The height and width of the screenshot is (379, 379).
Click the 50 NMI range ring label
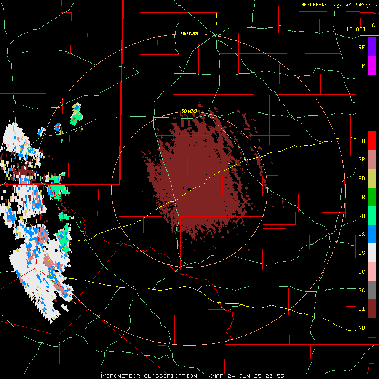click(189, 111)
